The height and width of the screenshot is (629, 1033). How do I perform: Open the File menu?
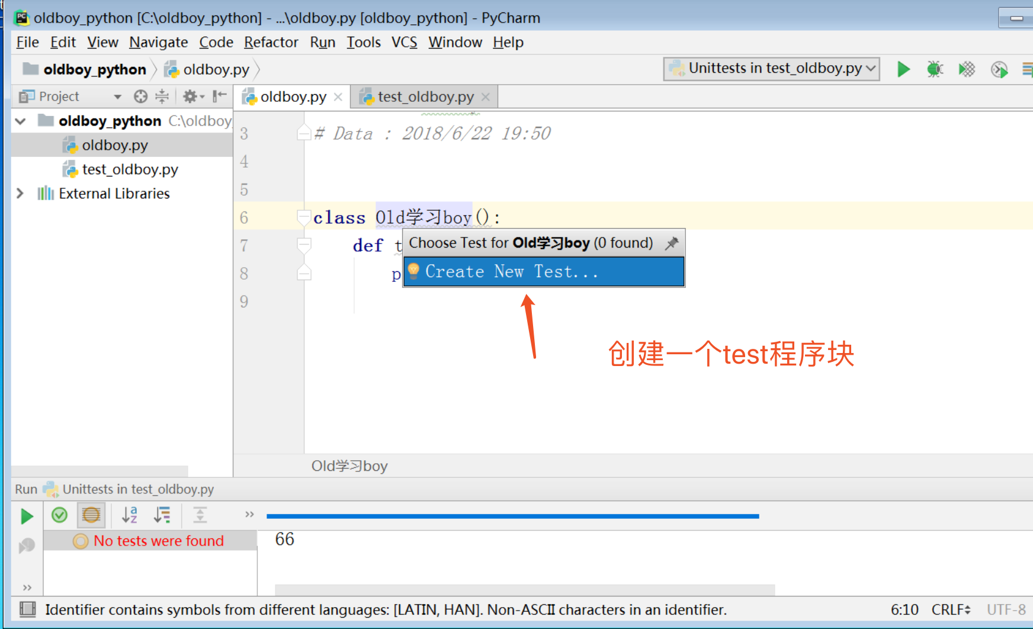pos(27,42)
